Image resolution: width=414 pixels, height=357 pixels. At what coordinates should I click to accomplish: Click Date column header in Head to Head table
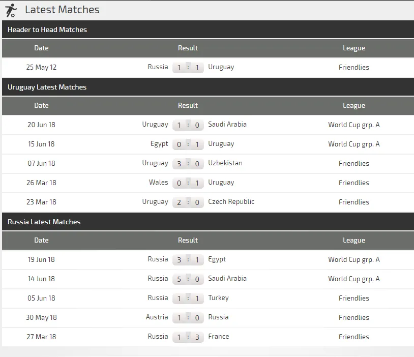coord(41,48)
